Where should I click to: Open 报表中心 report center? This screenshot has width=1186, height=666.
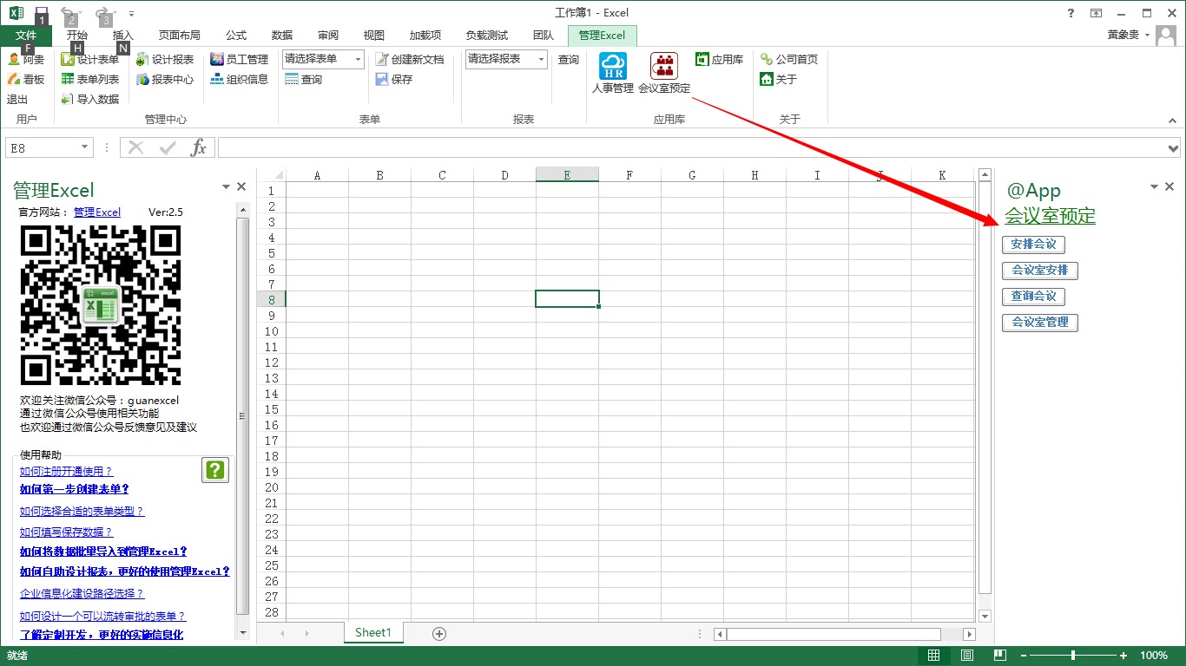click(x=165, y=79)
